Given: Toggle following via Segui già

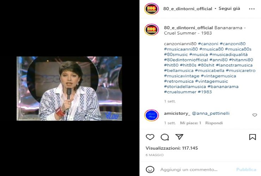Looking at the screenshot, I should point(229,8).
